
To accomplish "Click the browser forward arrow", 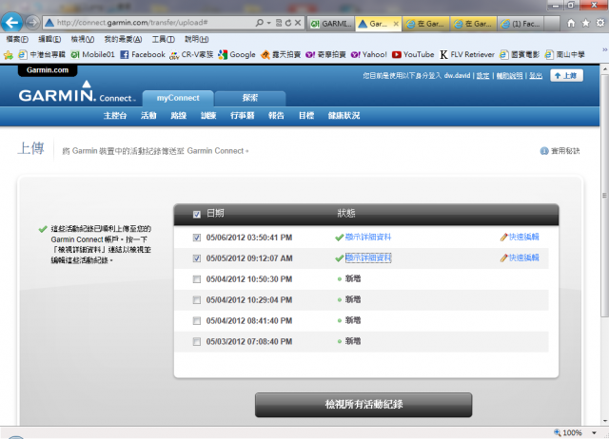I will tap(32, 23).
